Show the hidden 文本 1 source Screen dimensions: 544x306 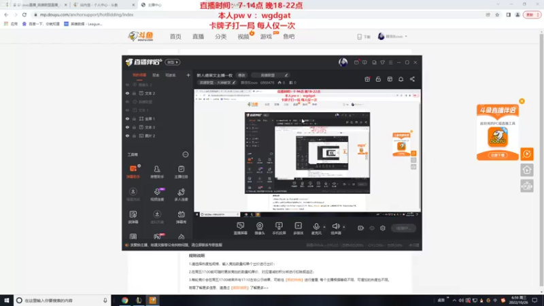(x=127, y=110)
